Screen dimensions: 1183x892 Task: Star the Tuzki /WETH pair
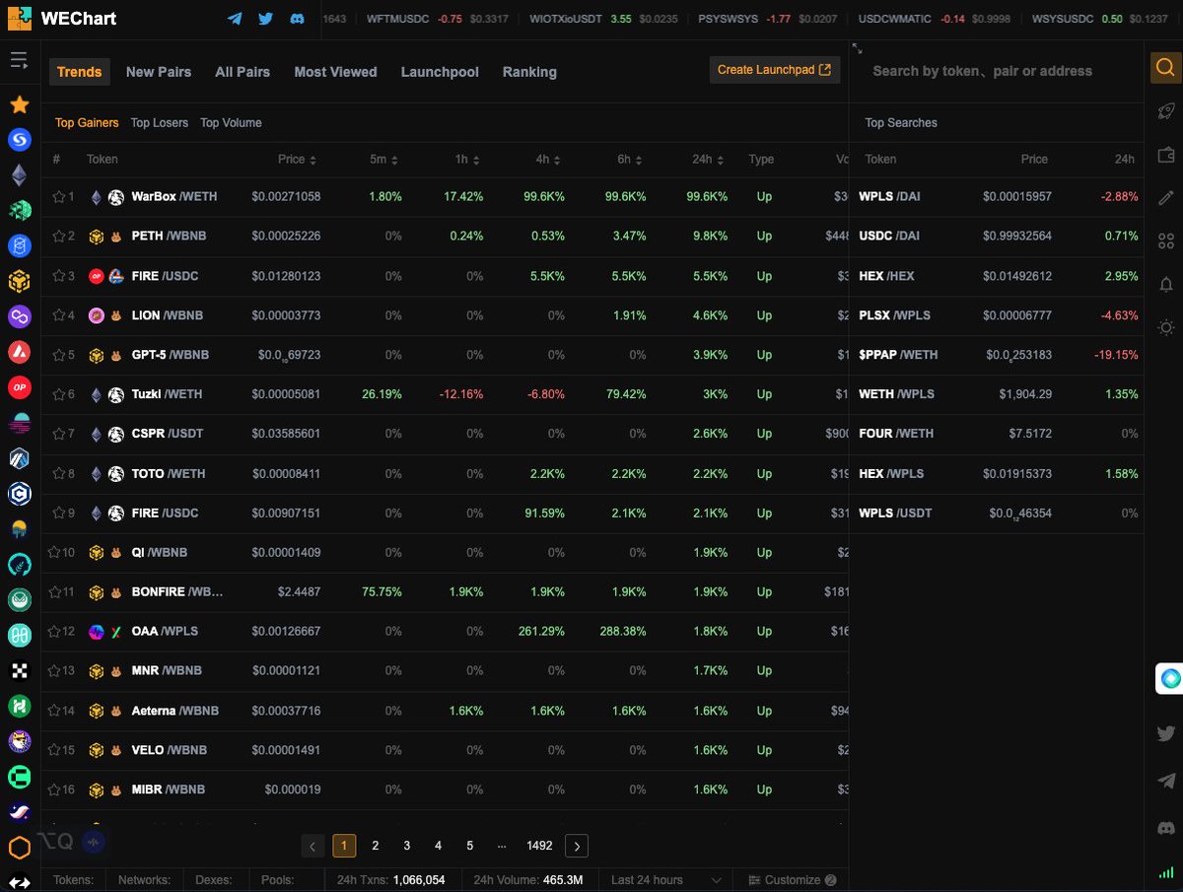click(x=58, y=394)
